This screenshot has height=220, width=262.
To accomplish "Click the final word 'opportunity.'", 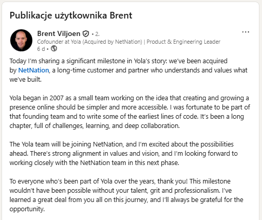I will 27,209.
